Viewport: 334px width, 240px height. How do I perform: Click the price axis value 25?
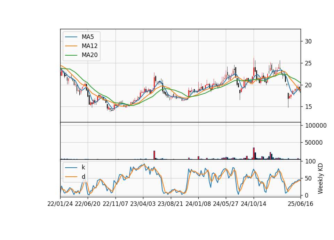pos(308,63)
